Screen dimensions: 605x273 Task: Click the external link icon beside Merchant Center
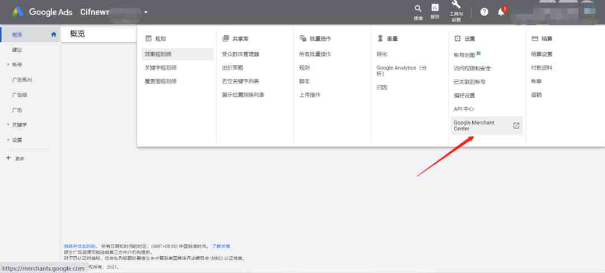[516, 125]
